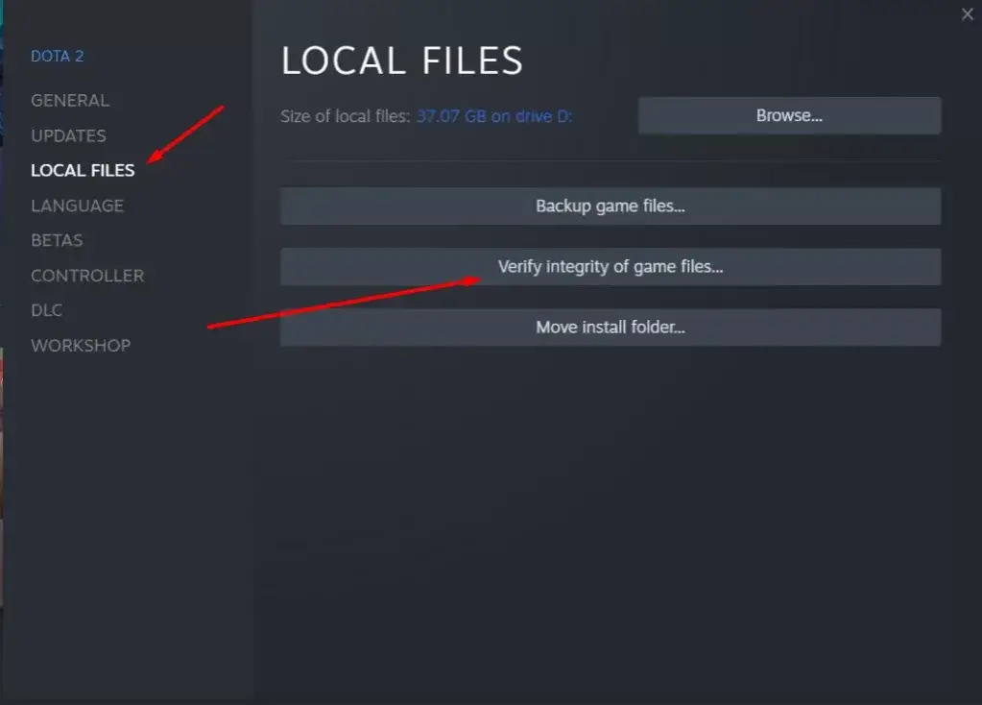This screenshot has height=705, width=982.
Task: Open the Browse button for local files
Action: coord(788,115)
